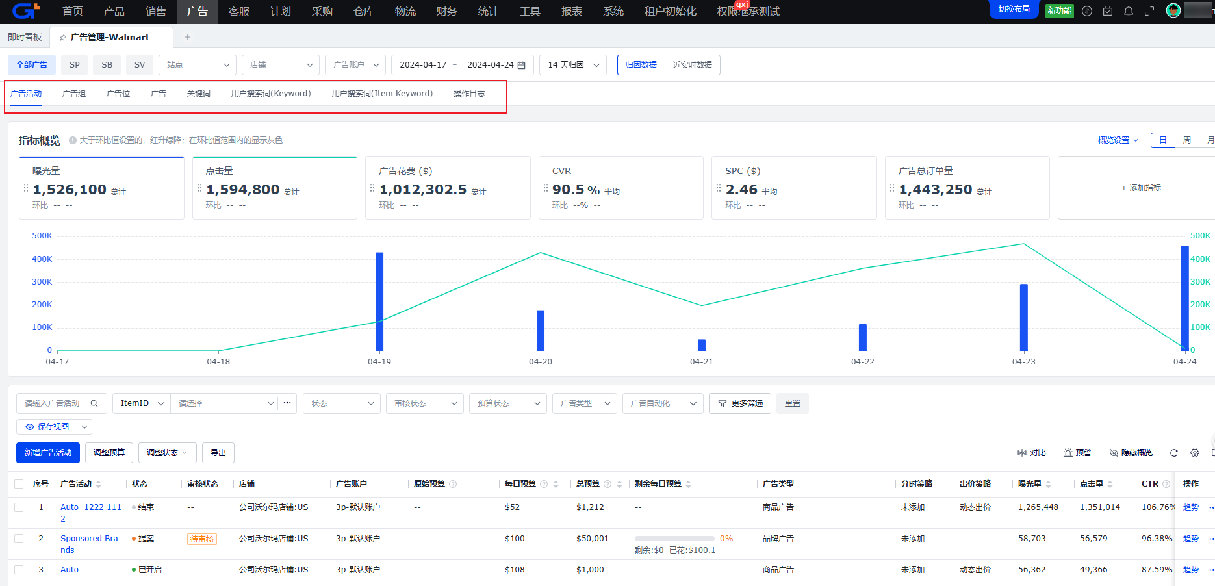Screen dimensions: 1215x586
Task: Open the 报表 top menu
Action: pyautogui.click(x=572, y=12)
